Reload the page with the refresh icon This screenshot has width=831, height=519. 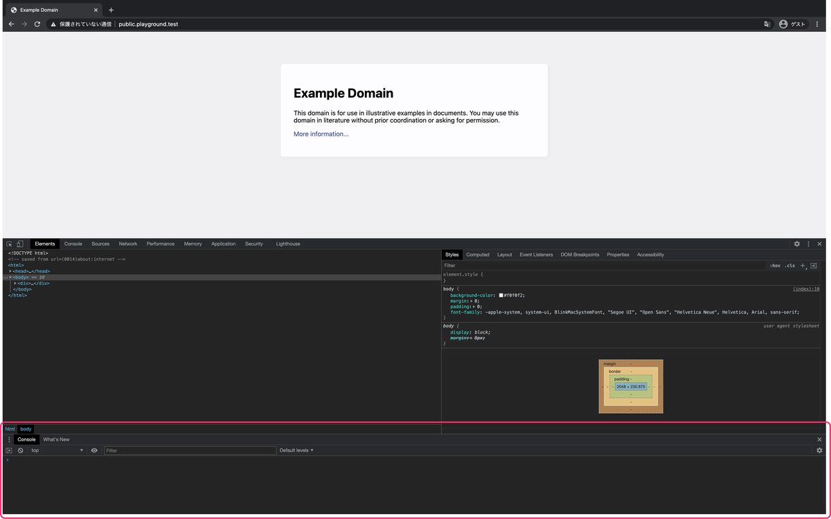click(x=37, y=24)
